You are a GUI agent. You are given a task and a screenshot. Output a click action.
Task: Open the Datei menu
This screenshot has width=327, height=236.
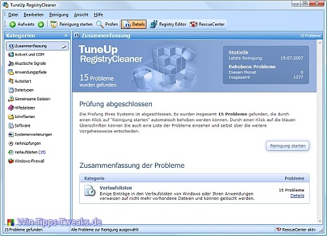(x=13, y=14)
